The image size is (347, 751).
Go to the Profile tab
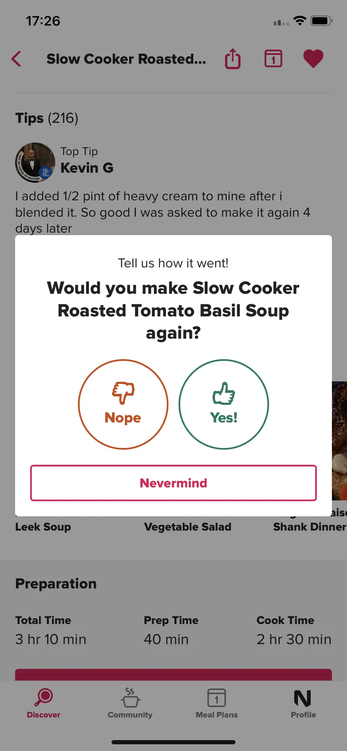(x=303, y=704)
